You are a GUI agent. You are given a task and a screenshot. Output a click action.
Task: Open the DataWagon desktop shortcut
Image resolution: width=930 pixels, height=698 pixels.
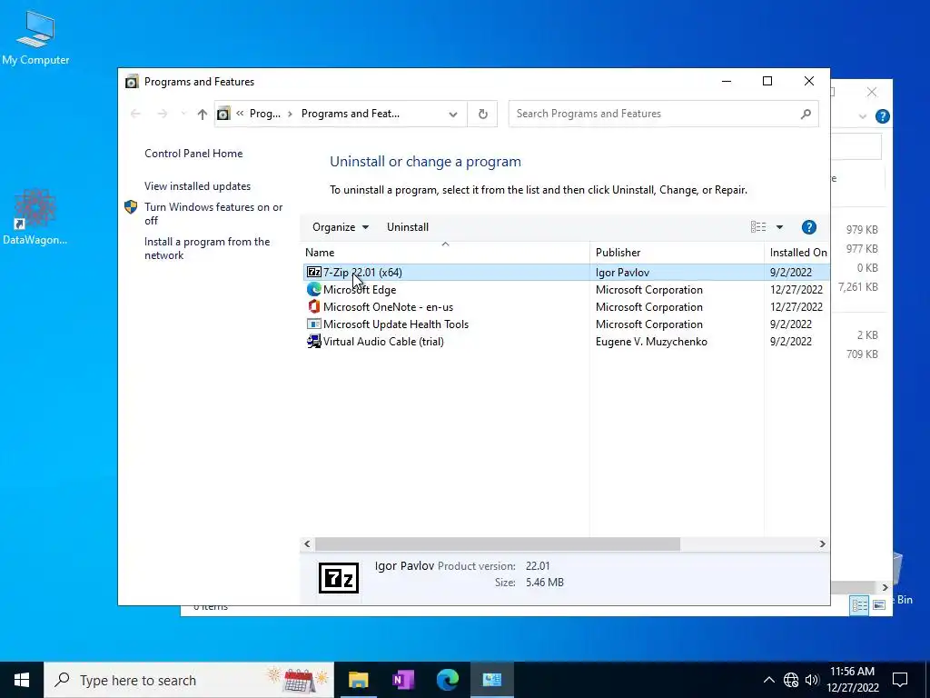[x=35, y=217]
